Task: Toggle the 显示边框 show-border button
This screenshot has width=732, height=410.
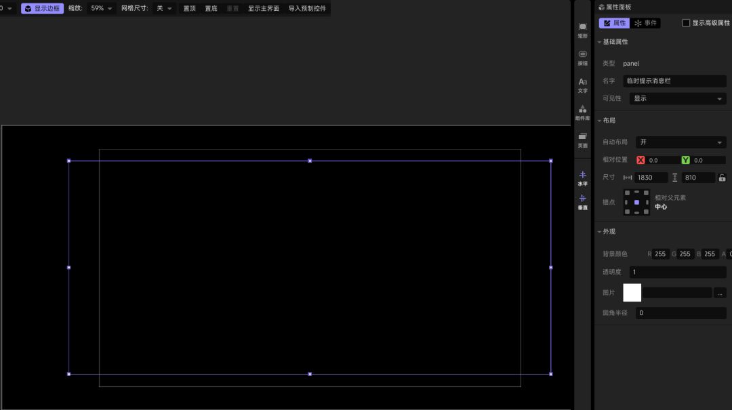Action: [x=43, y=8]
